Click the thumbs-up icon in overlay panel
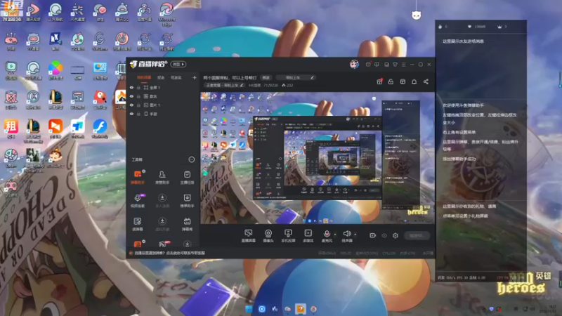The width and height of the screenshot is (562, 316). pos(440,27)
